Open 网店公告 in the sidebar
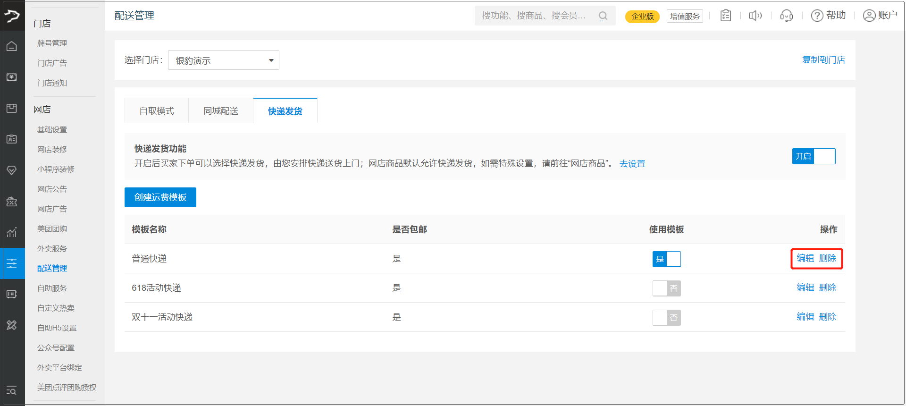 click(x=52, y=189)
